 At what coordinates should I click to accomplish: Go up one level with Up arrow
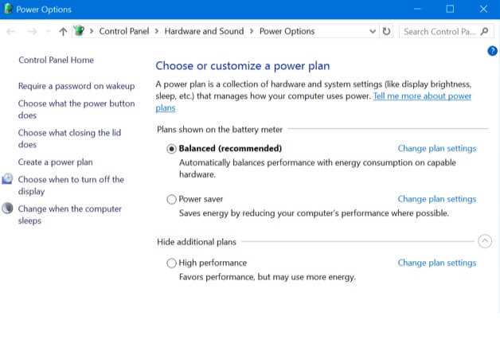point(63,31)
